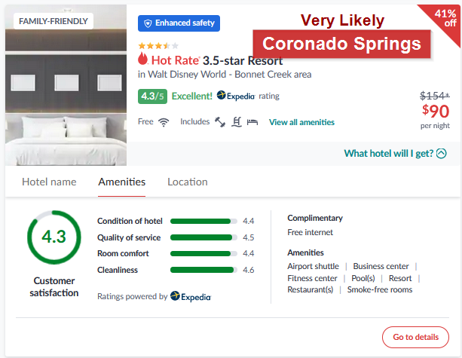Click the star rating icons
The image size is (462, 358).
pyautogui.click(x=158, y=46)
